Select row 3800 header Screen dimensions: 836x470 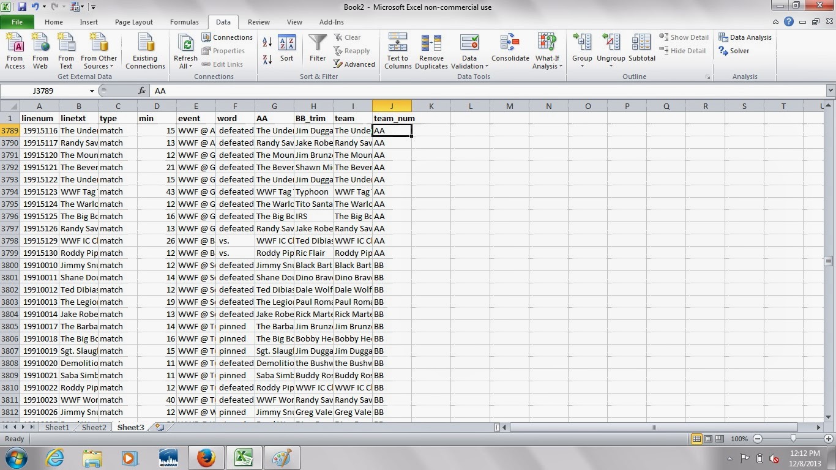coord(10,265)
